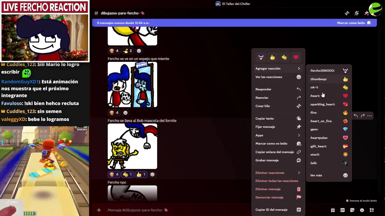Click forward arrow in message hover toolbar

(x=363, y=115)
